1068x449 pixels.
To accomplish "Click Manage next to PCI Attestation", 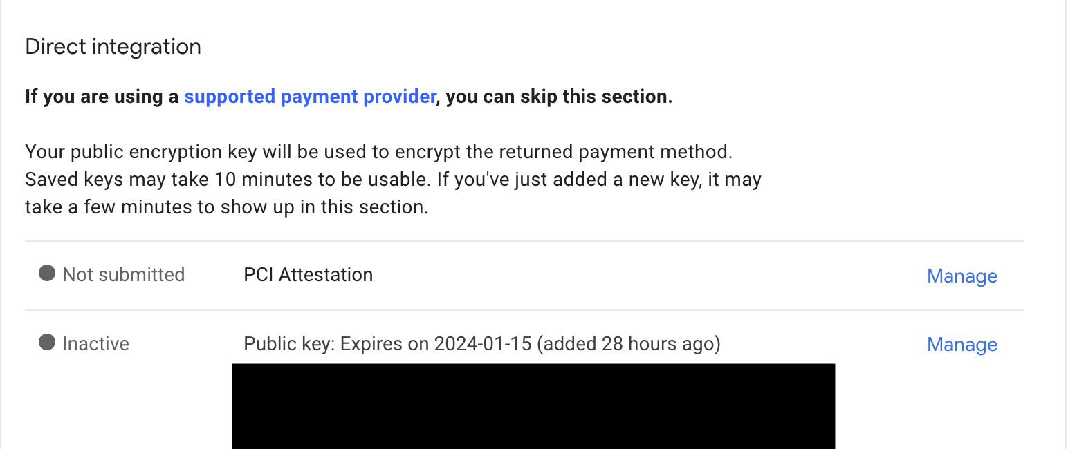I will 961,276.
